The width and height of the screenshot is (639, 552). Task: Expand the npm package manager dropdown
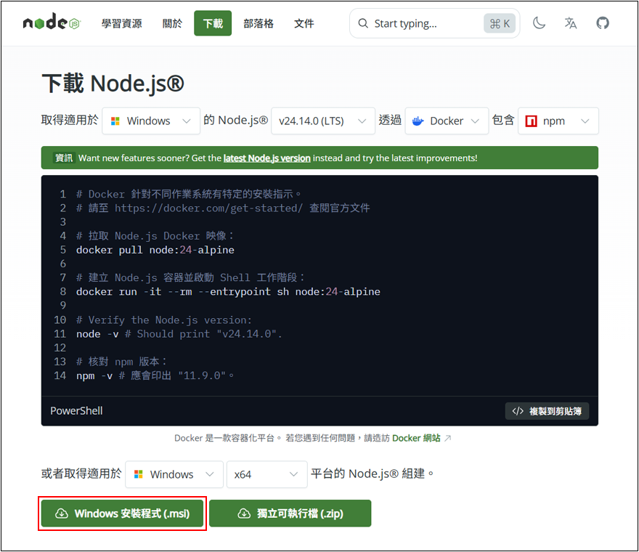[558, 121]
